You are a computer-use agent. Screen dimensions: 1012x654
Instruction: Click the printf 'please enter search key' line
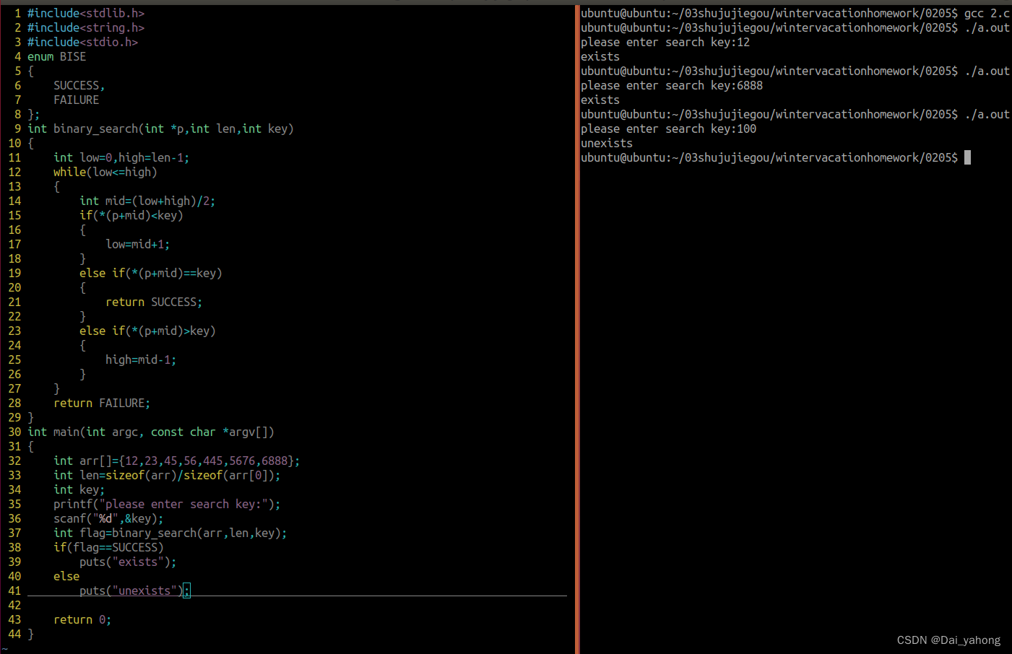tap(167, 504)
